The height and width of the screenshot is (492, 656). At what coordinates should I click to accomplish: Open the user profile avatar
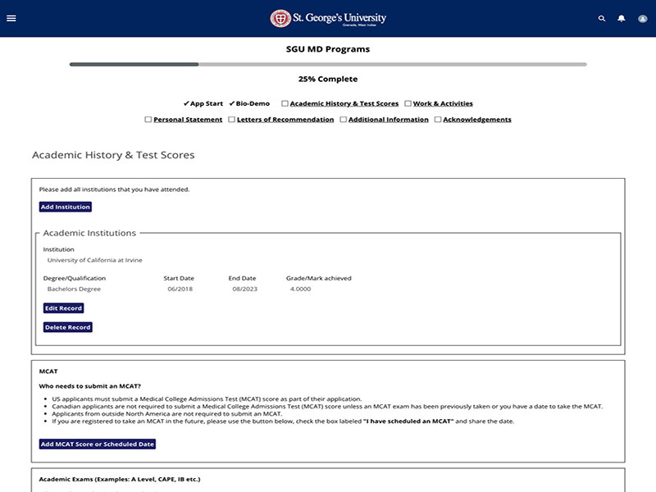point(642,18)
